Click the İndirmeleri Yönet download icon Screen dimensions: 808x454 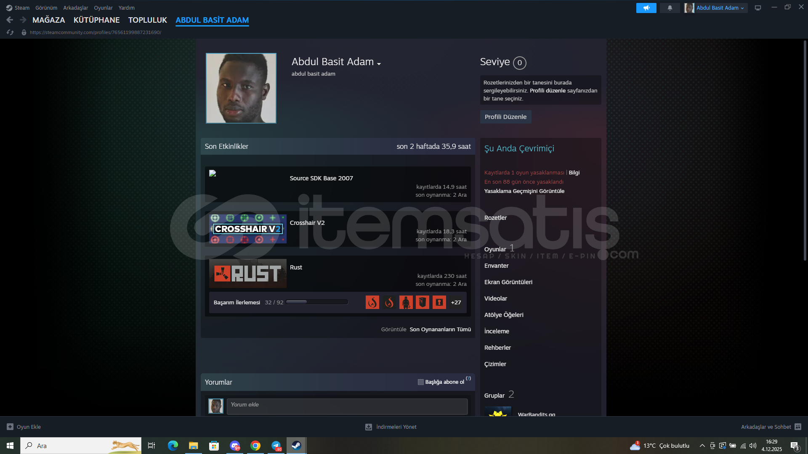tap(369, 427)
